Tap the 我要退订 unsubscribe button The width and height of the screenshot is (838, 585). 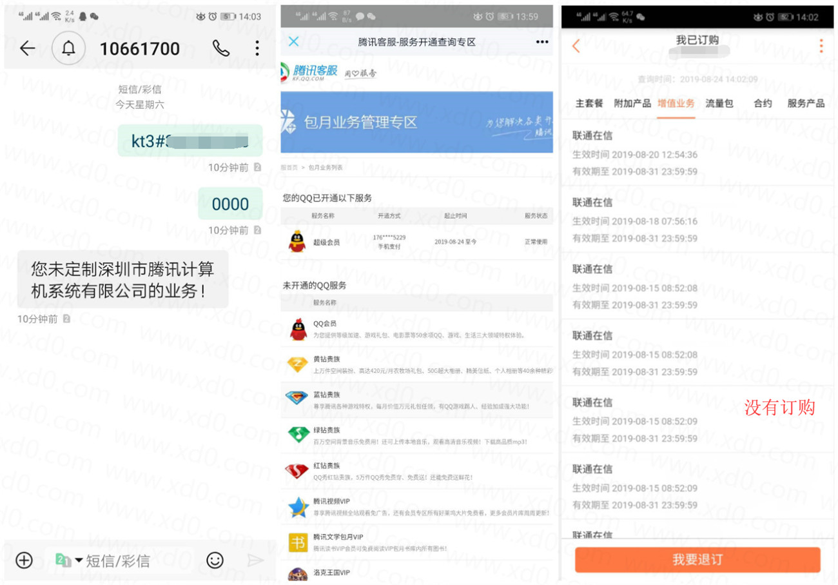[x=697, y=560]
